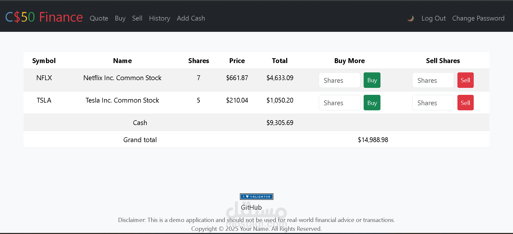The image size is (513, 234).
Task: Open Change Password page
Action: pyautogui.click(x=478, y=18)
